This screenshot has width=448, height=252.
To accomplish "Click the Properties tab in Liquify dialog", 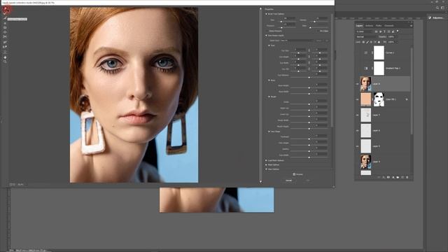I will tap(269, 9).
